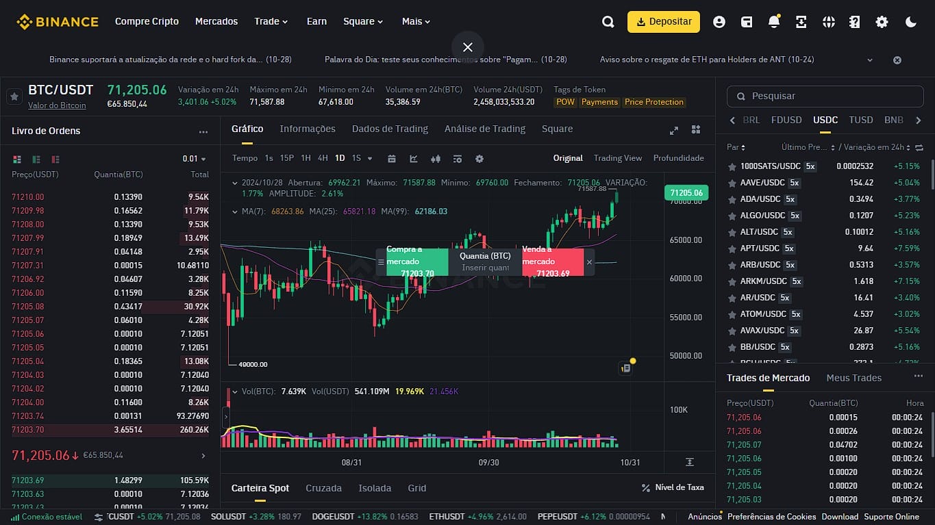This screenshot has width=935, height=525.
Task: Open the top bar search magnifier
Action: click(608, 21)
